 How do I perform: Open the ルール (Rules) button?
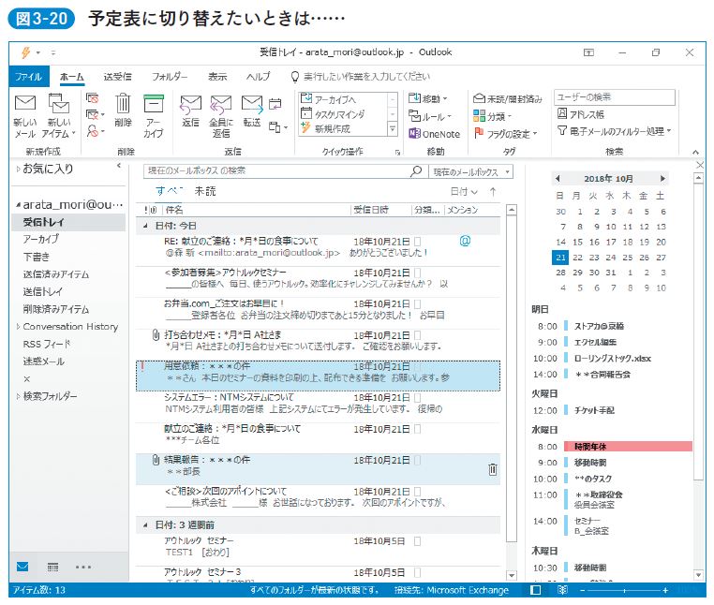click(x=430, y=116)
